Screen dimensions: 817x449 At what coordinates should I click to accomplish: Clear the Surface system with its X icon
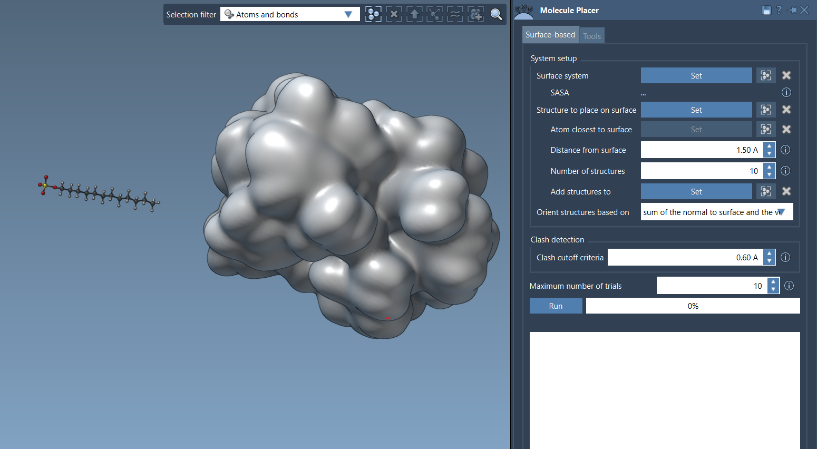(x=786, y=75)
